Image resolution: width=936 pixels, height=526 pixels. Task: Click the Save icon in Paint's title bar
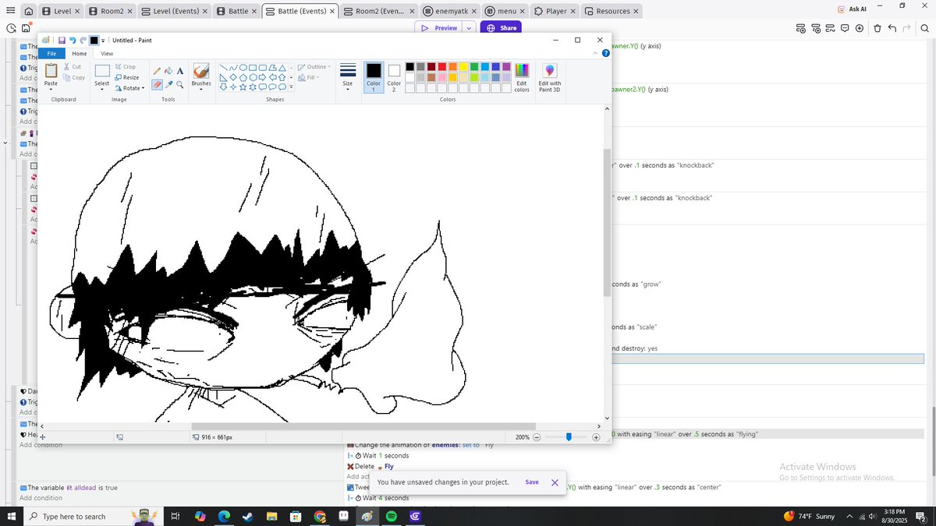(62, 40)
